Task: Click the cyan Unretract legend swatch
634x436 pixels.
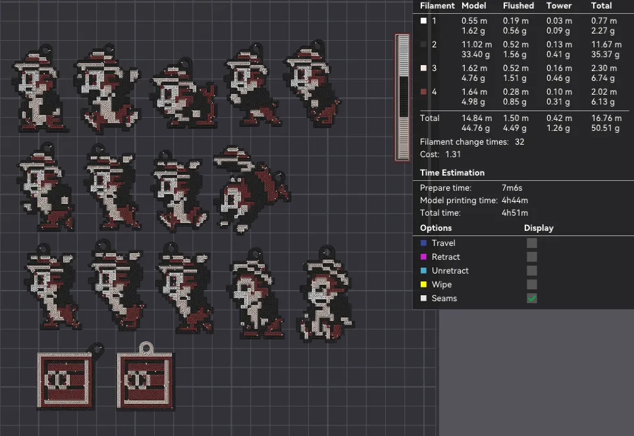Action: tap(423, 270)
